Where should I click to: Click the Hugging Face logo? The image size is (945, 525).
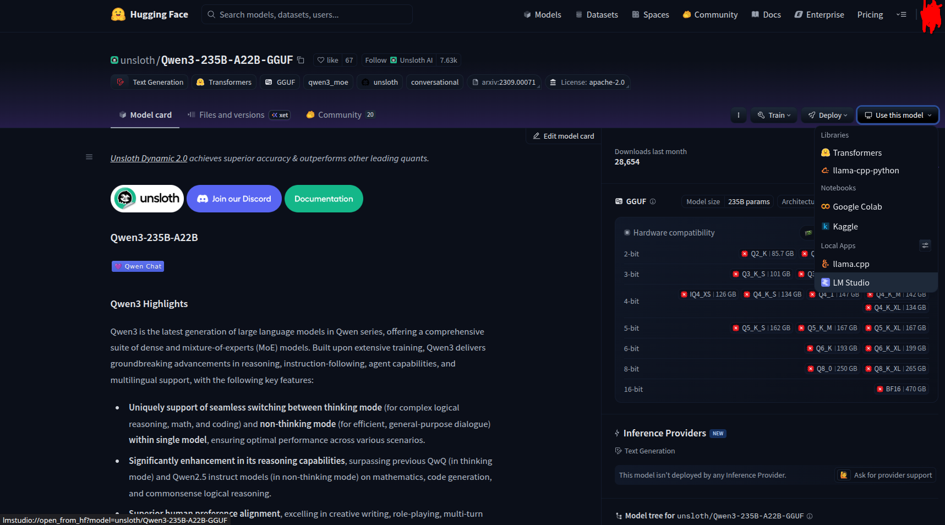click(149, 14)
